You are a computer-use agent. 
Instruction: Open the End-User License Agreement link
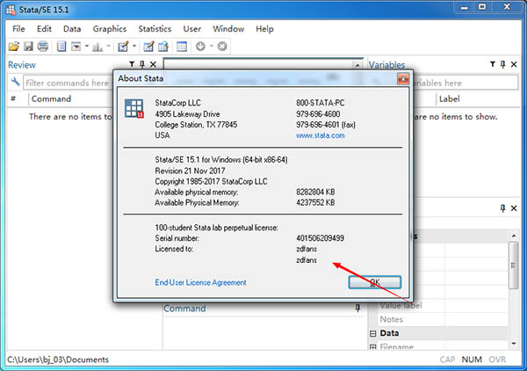coord(200,282)
